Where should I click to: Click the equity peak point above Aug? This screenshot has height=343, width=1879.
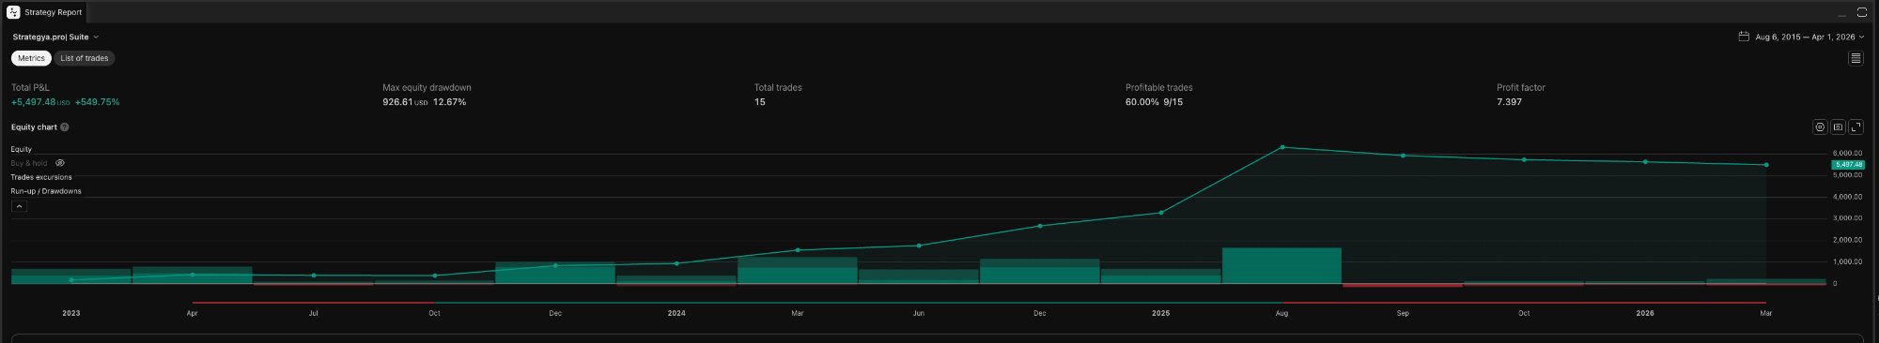(1282, 147)
